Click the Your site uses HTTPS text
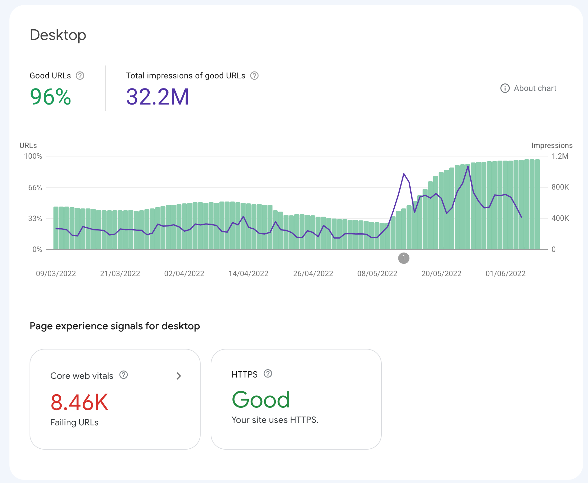This screenshot has height=483, width=588. (275, 420)
